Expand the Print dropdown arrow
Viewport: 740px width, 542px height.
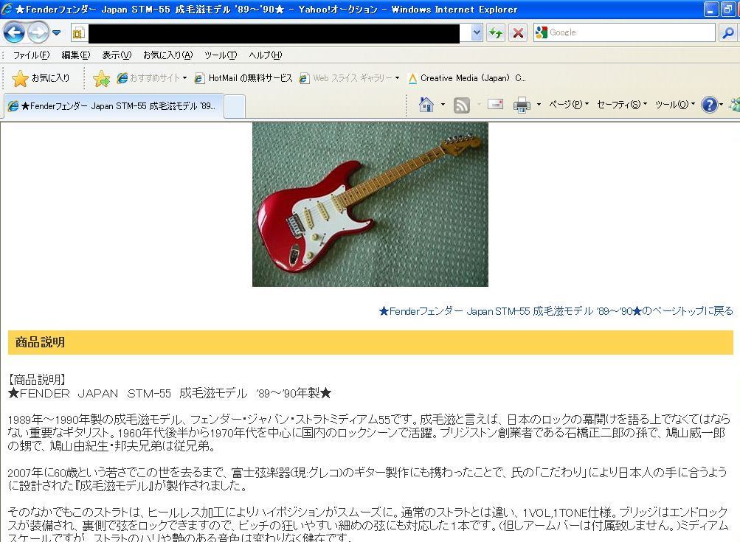coord(539,104)
